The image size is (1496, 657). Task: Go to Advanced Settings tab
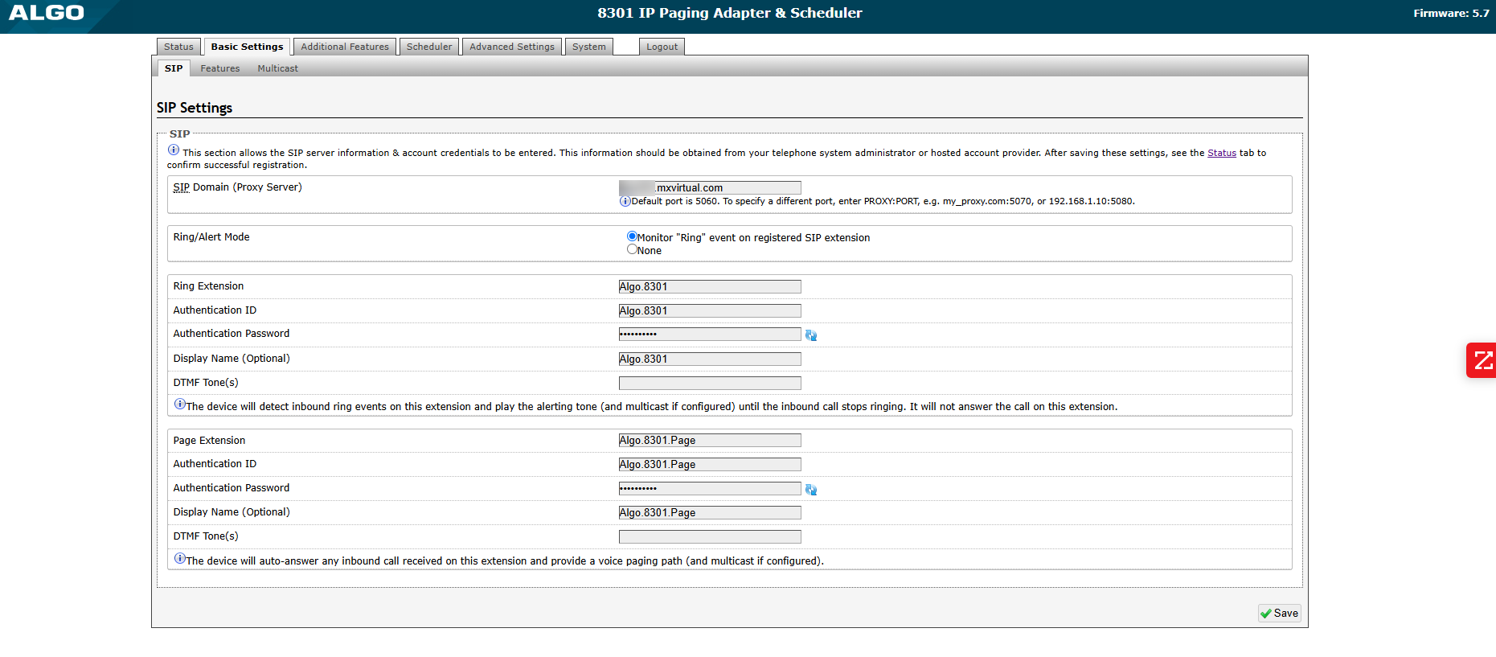[512, 47]
